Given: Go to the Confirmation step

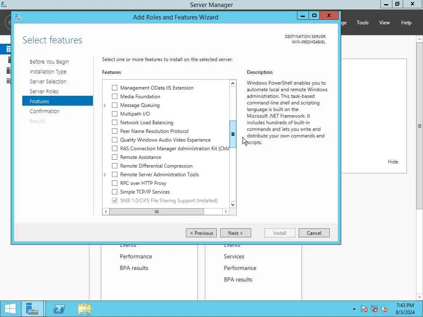Looking at the screenshot, I should [x=45, y=111].
